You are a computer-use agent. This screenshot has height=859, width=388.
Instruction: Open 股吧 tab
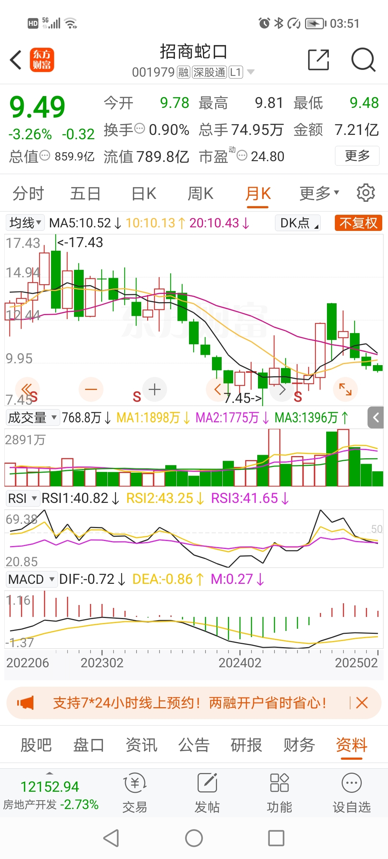[36, 745]
